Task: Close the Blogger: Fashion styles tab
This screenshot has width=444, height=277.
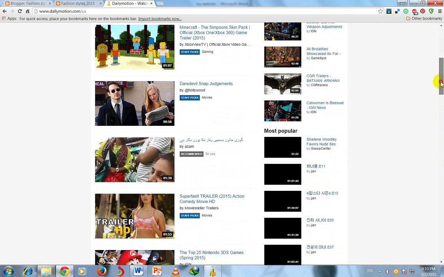Action: coord(50,3)
